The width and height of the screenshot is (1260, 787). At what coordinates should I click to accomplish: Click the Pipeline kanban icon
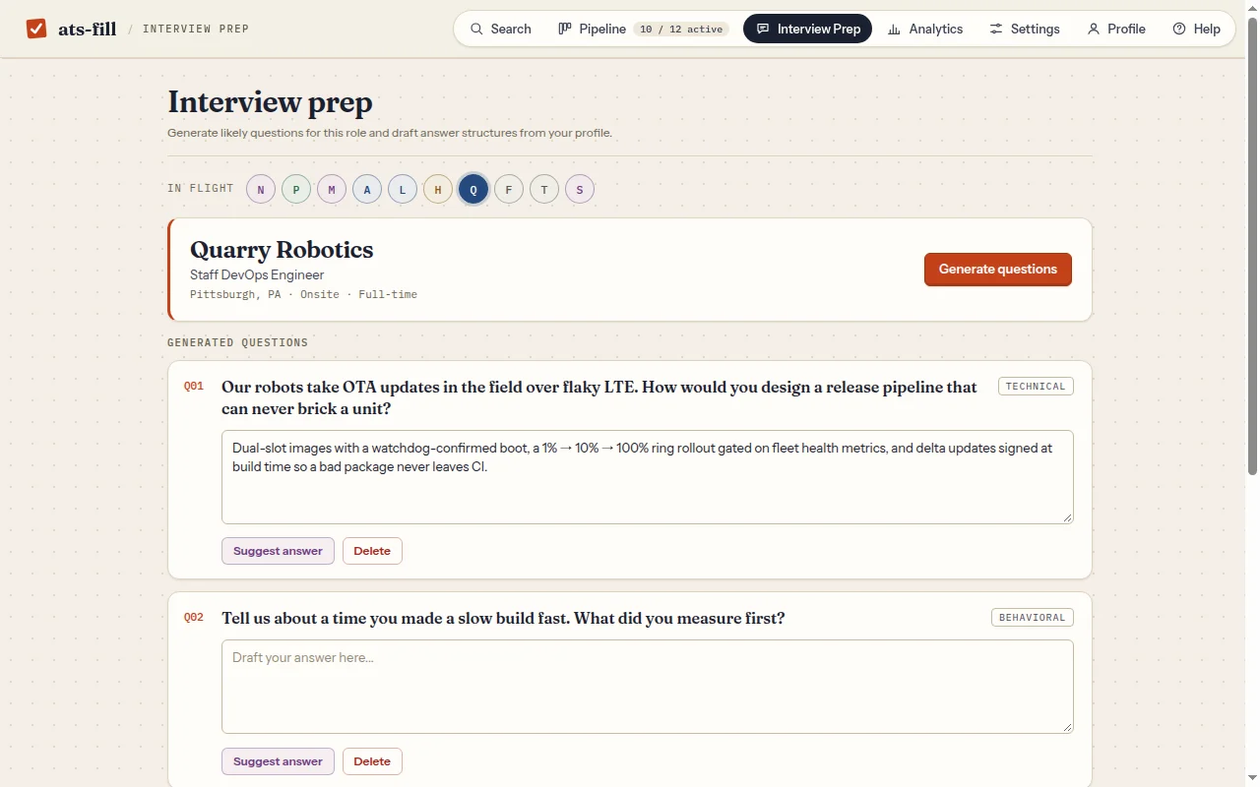pyautogui.click(x=565, y=29)
